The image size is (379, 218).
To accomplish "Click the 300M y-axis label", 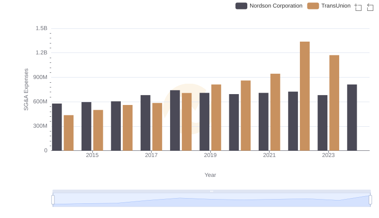I will pyautogui.click(x=40, y=126).
